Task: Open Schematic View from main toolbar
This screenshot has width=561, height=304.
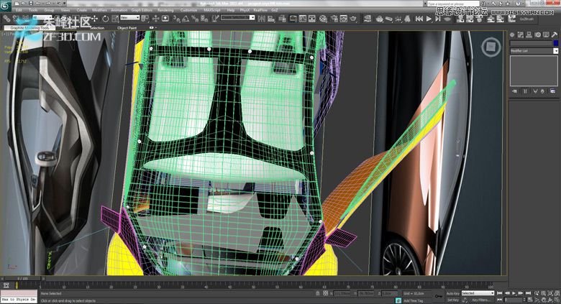Action: click(312, 19)
